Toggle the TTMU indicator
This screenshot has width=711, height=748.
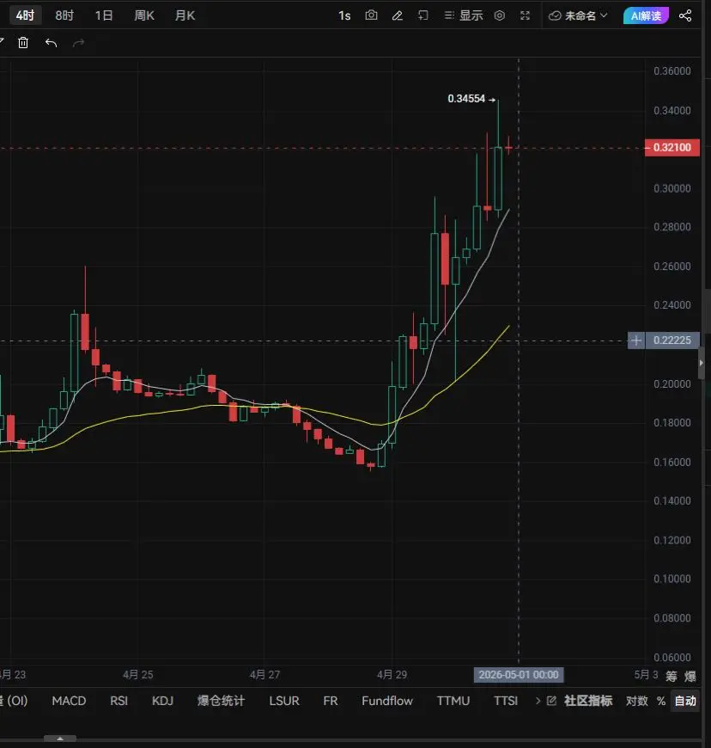453,701
